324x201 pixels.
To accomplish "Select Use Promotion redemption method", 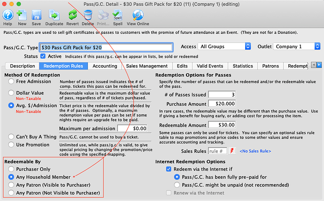I will [x=11, y=145].
